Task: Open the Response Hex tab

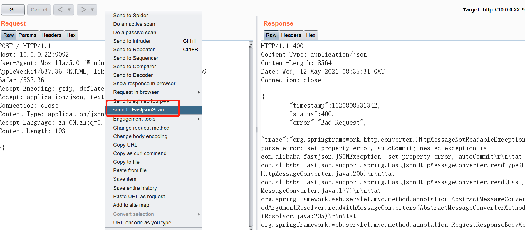Action: click(x=311, y=35)
